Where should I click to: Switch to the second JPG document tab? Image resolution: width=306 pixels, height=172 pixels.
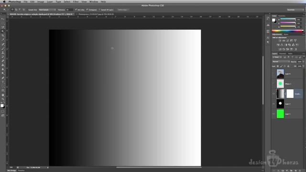(x=96, y=14)
